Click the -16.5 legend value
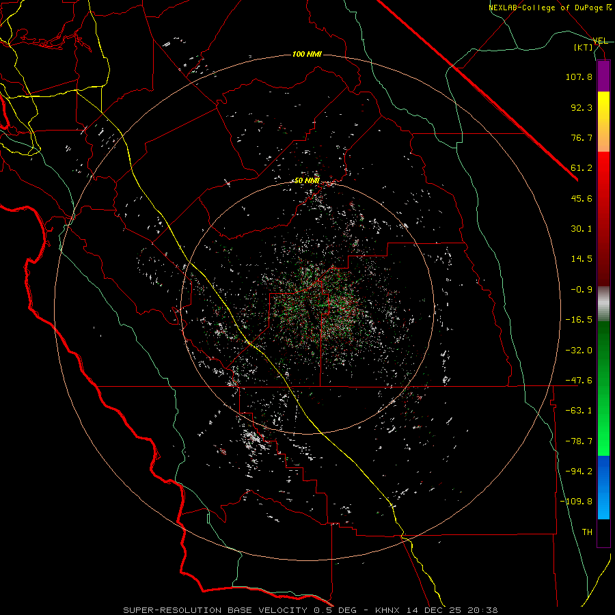615x615 pixels. click(x=579, y=320)
